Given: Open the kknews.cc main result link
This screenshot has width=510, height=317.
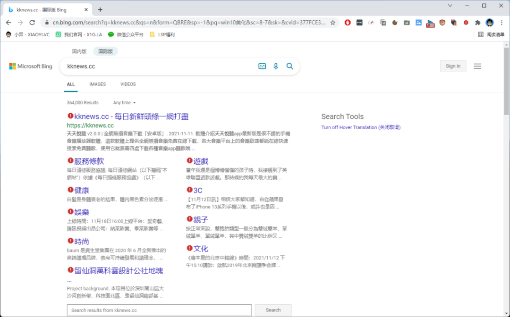Looking at the screenshot, I should [131, 117].
